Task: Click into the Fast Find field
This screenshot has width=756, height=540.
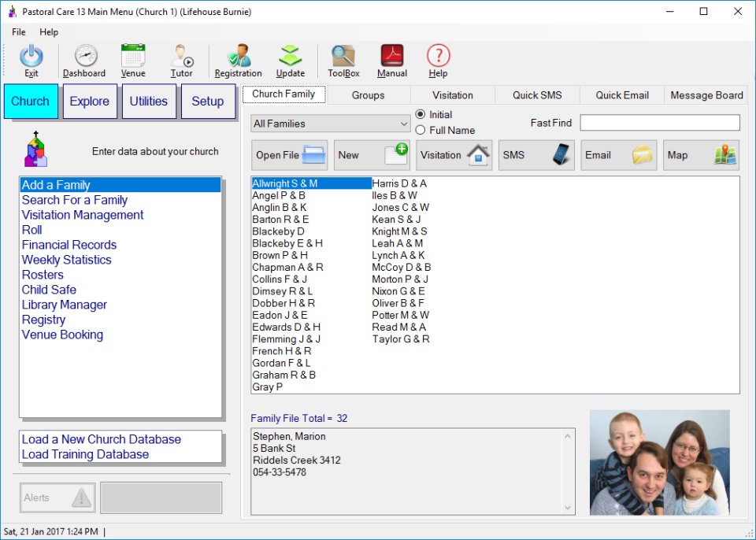Action: 660,123
